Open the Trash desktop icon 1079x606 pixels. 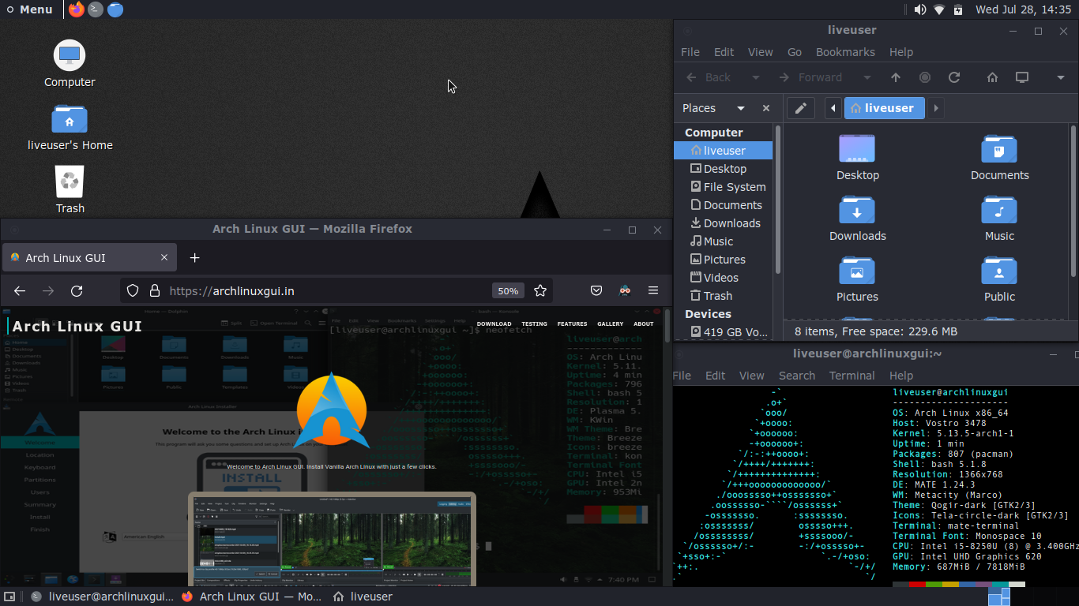pos(70,190)
